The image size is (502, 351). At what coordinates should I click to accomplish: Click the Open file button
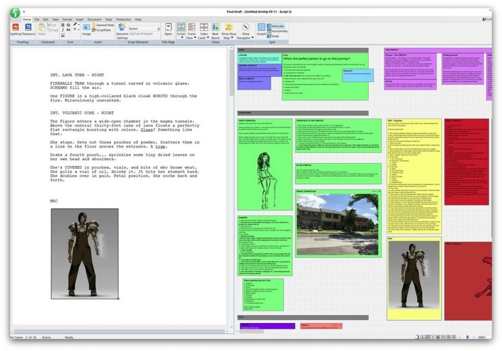pyautogui.click(x=168, y=28)
